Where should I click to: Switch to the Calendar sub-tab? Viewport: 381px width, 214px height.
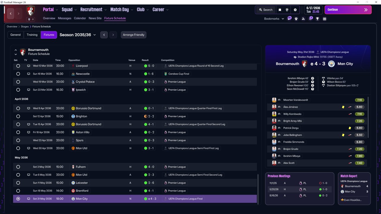(80, 18)
